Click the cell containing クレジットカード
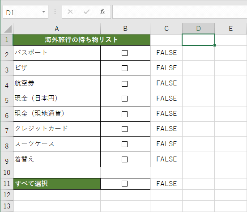 click(57, 129)
